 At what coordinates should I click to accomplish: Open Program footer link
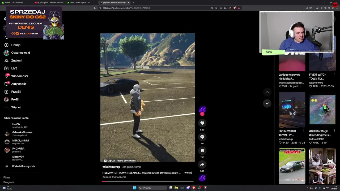pyautogui.click(x=8, y=182)
